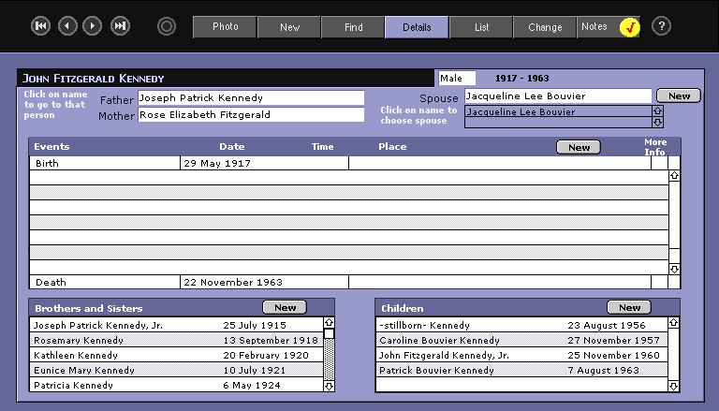Switch to the List tab
The height and width of the screenshot is (411, 719).
[481, 27]
